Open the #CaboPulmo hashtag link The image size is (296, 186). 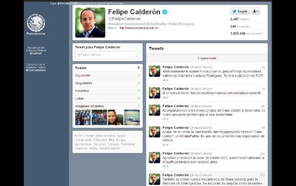pyautogui.click(x=190, y=136)
